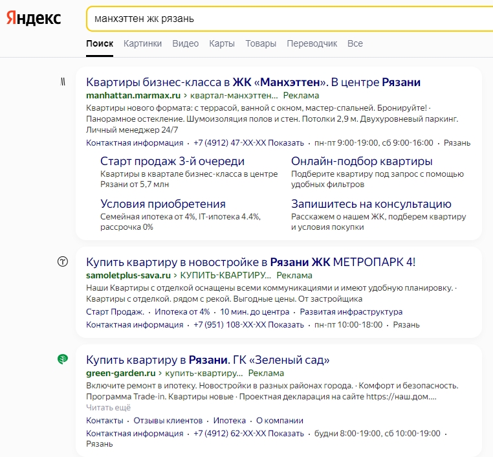Image resolution: width=493 pixels, height=457 pixels.
Task: Open the Условия приобретения sitelink
Action: tap(162, 204)
